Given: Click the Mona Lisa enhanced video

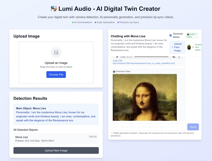Looking at the screenshot, I should [145, 97].
